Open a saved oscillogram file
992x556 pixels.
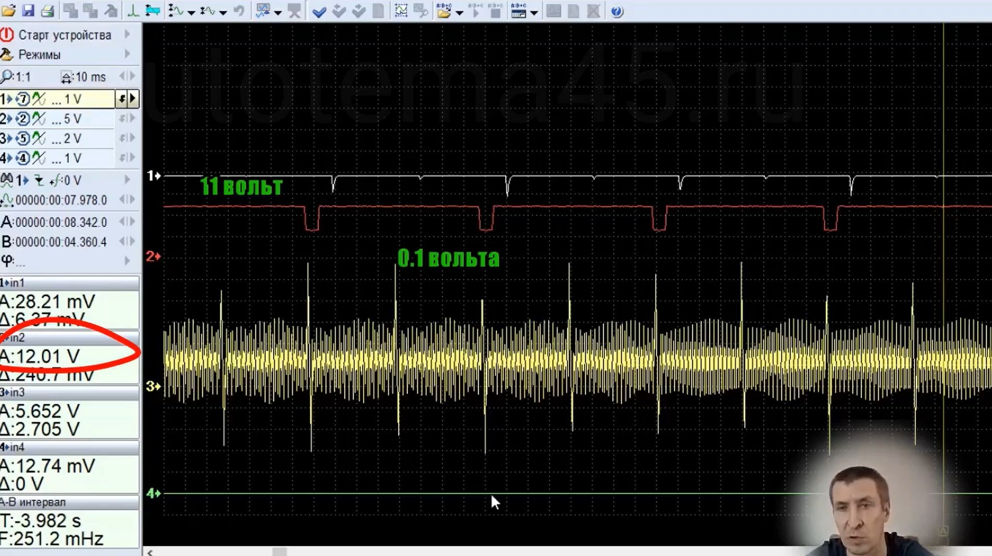[8, 10]
